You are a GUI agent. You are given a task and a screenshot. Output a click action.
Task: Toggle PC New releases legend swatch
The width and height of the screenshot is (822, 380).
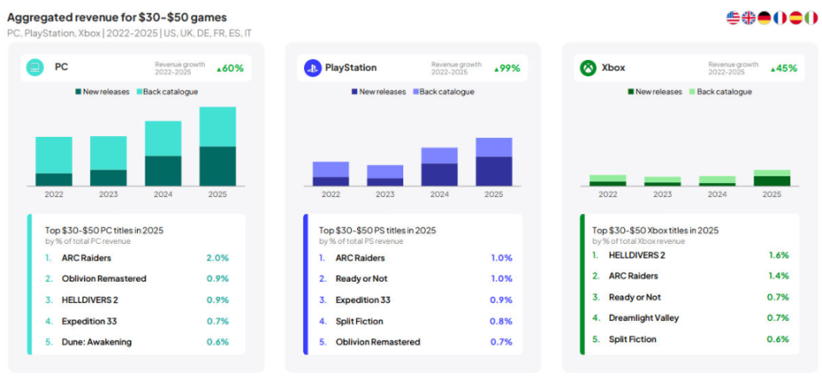click(79, 92)
